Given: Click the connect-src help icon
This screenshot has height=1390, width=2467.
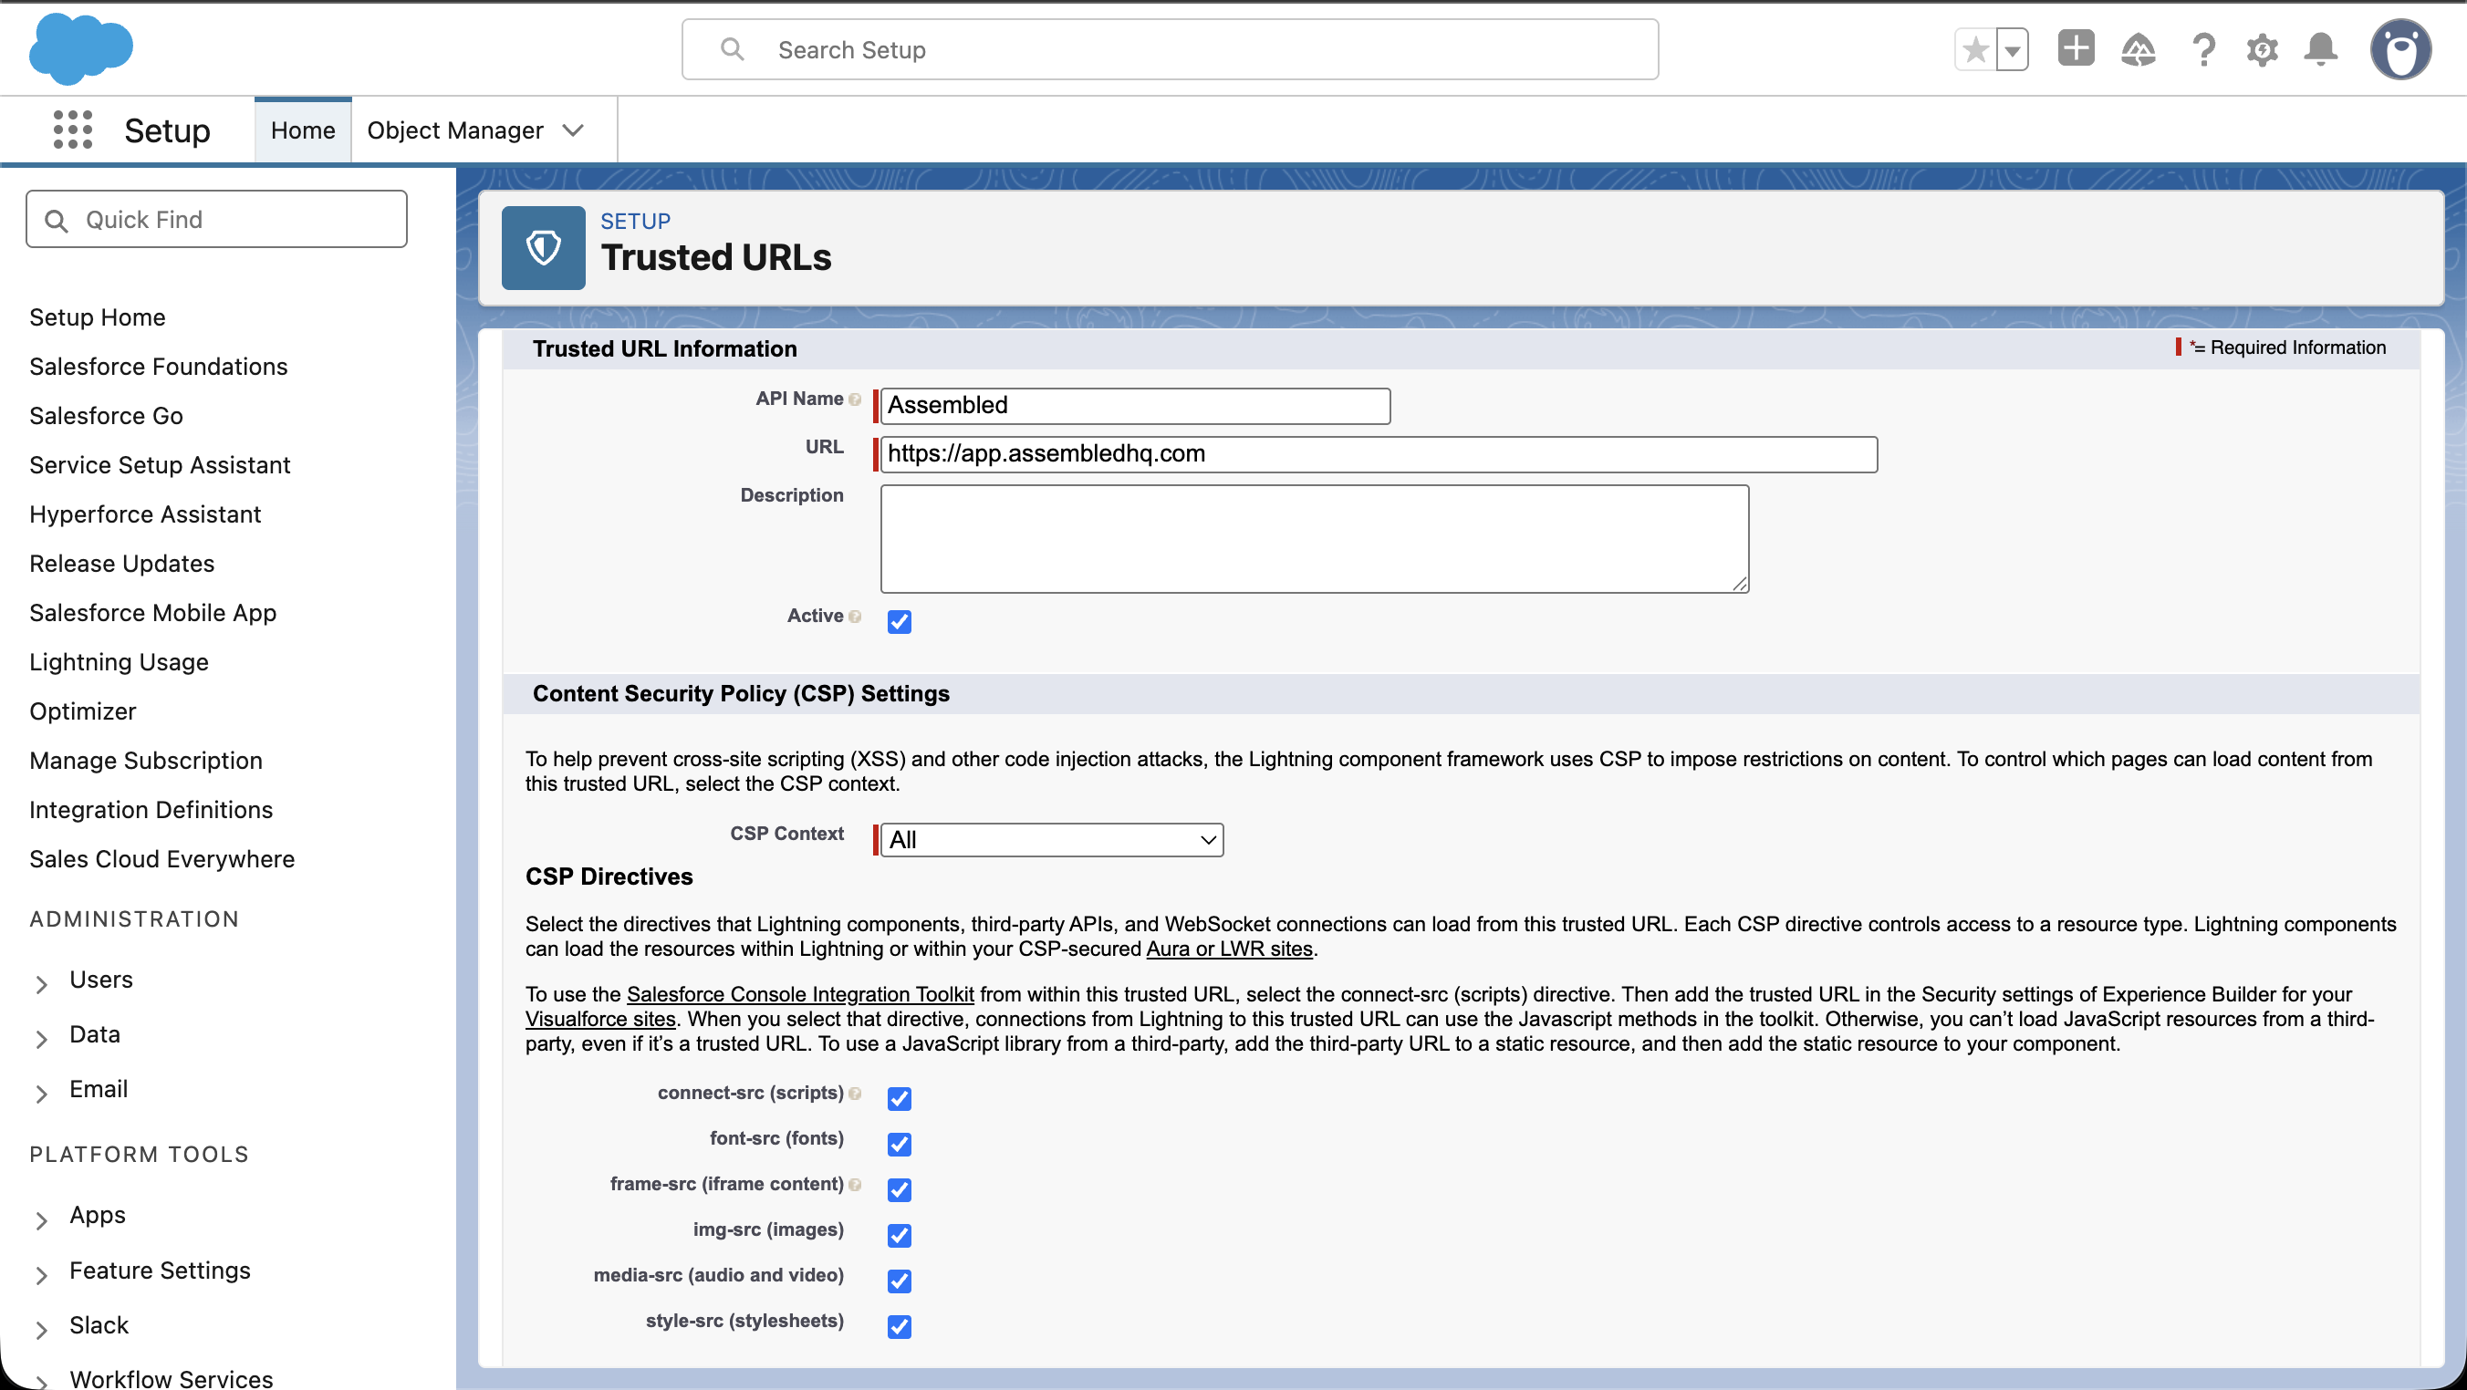Looking at the screenshot, I should coord(854,1094).
